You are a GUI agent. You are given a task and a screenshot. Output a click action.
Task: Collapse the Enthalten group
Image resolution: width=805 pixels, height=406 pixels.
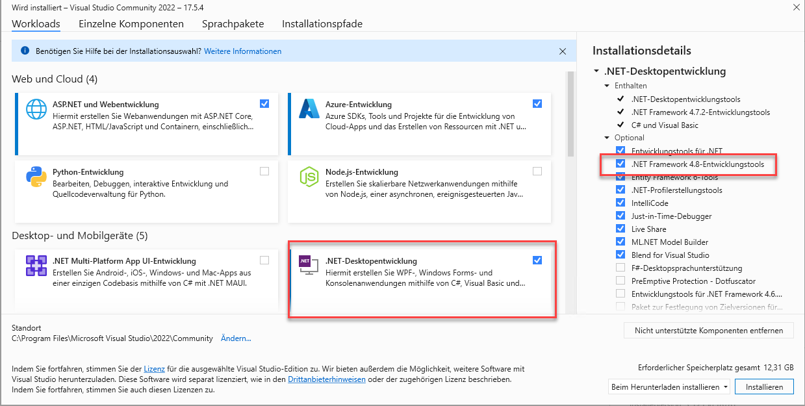[607, 86]
